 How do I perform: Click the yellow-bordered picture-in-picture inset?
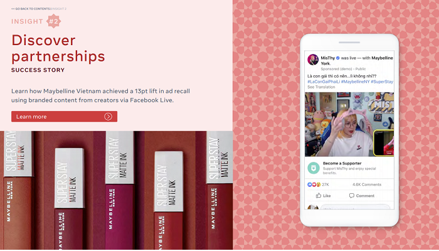pos(384,142)
